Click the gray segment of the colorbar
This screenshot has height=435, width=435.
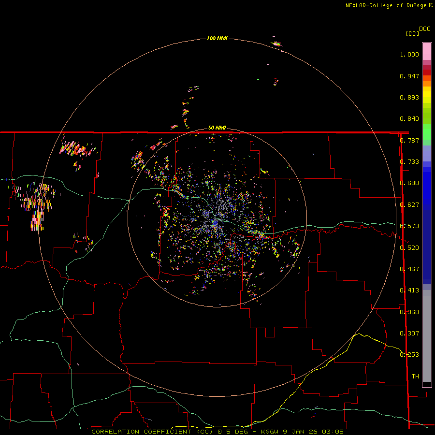(427, 336)
